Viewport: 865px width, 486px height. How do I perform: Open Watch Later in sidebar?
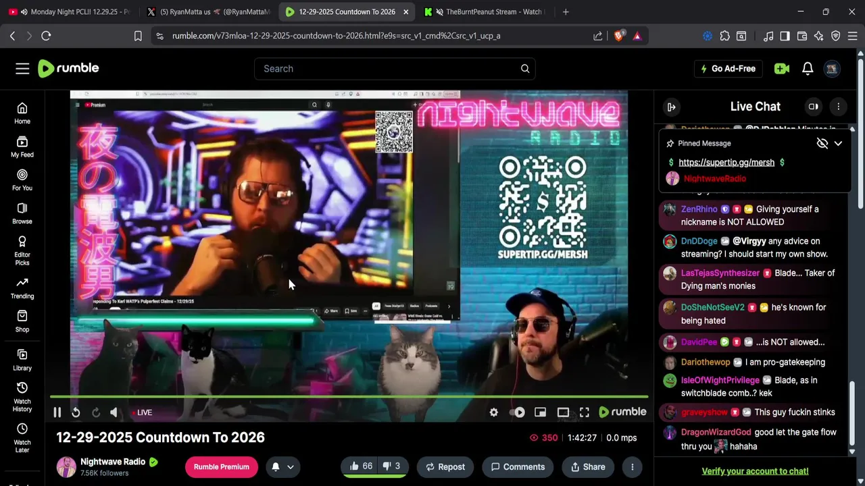22,438
